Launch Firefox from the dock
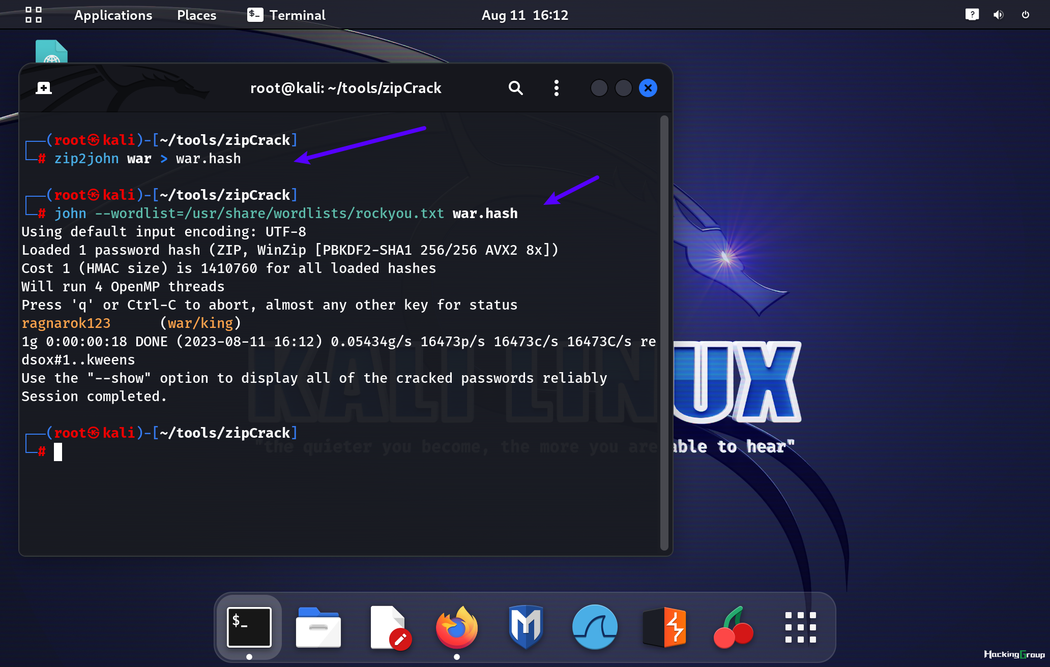 [x=457, y=627]
